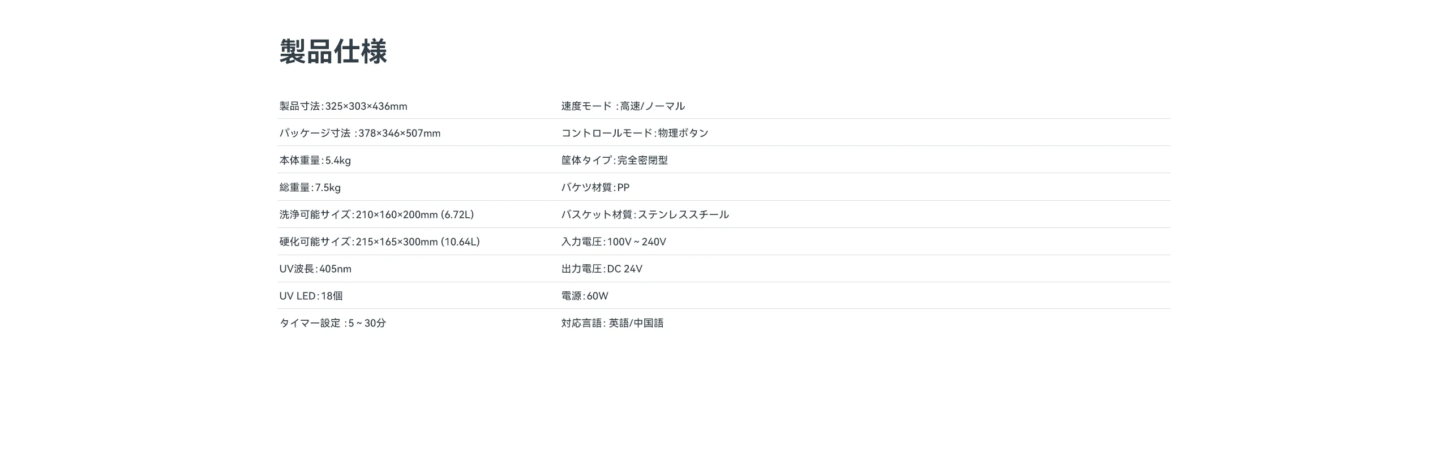Click the 総重量 7.5kg specification
The width and height of the screenshot is (1449, 465).
click(310, 188)
